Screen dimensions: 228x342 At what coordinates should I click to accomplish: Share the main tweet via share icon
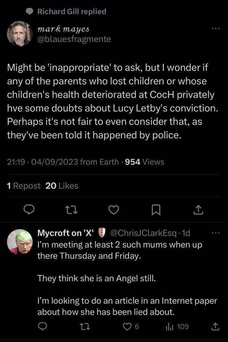[x=198, y=210]
